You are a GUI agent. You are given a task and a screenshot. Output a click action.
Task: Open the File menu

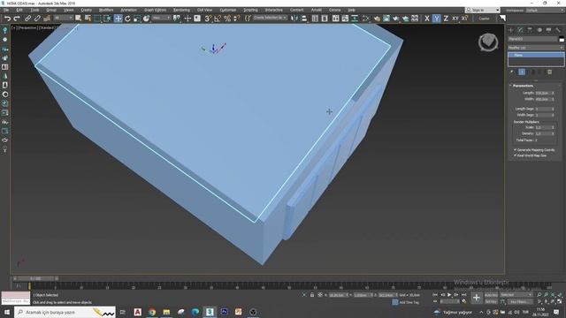point(6,10)
